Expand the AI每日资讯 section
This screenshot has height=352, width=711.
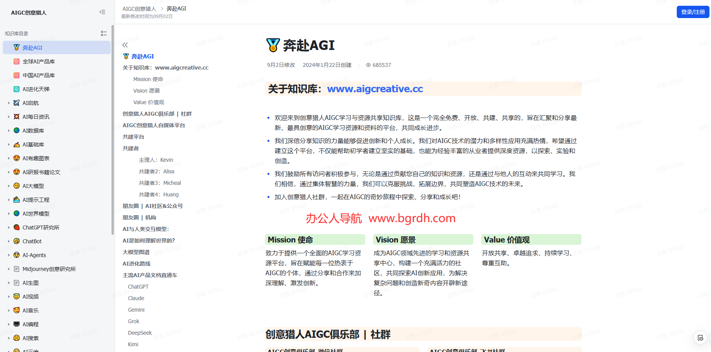point(9,116)
